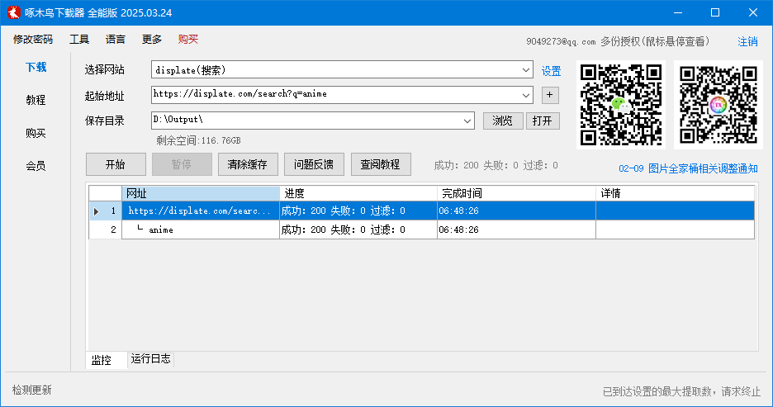Minimize the 啄木鸟下载器 window
This screenshot has width=773, height=407.
(x=678, y=13)
